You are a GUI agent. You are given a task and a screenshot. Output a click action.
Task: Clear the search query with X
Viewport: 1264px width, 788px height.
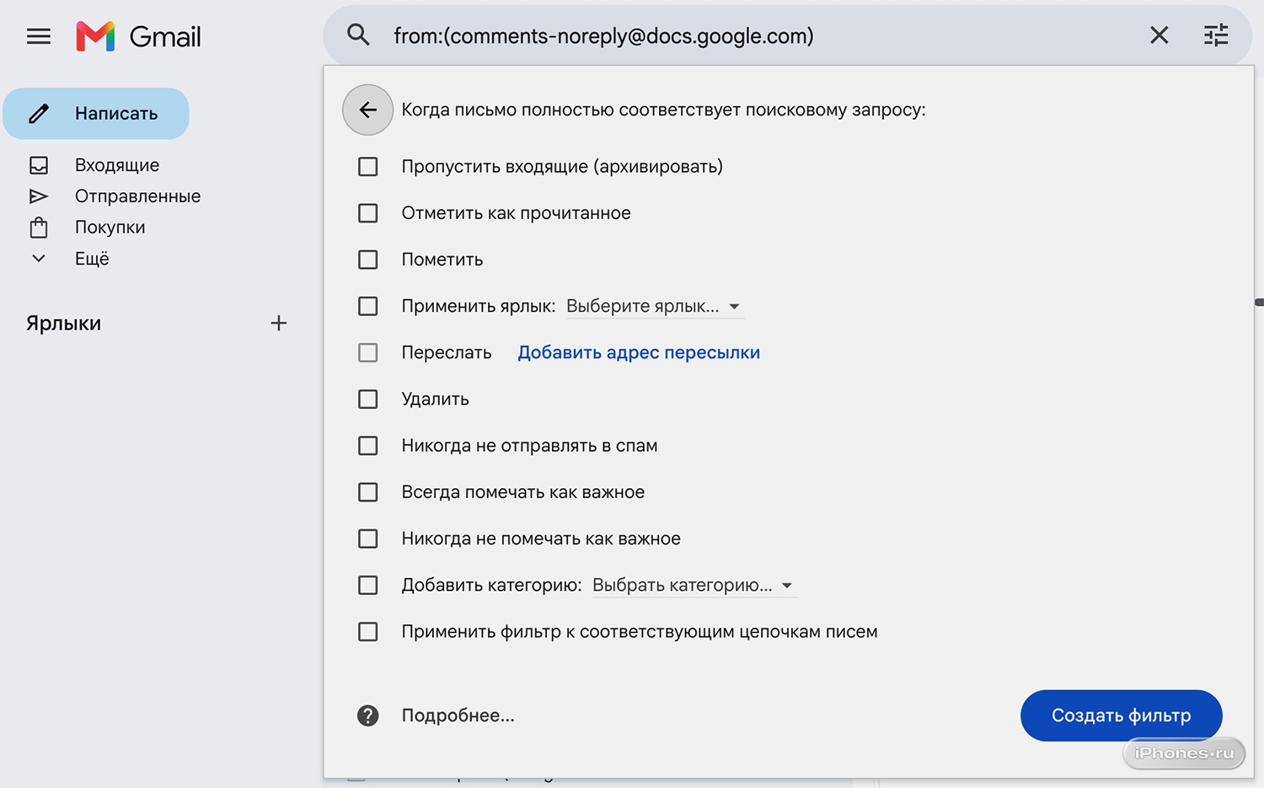[1160, 35]
